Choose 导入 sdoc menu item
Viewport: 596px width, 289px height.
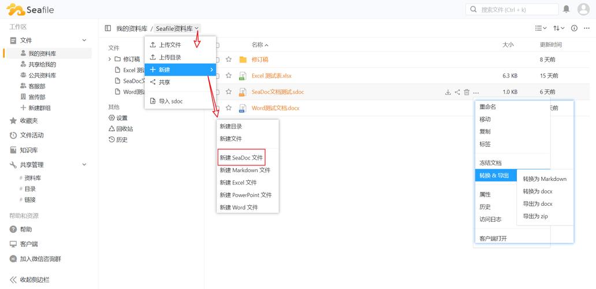(x=180, y=101)
